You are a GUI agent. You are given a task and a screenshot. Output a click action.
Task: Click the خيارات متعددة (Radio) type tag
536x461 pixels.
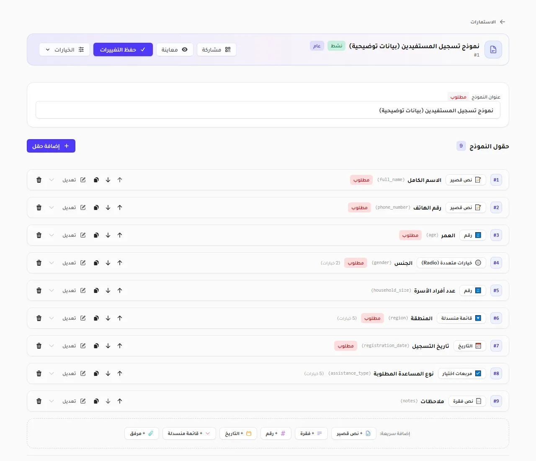tap(451, 263)
